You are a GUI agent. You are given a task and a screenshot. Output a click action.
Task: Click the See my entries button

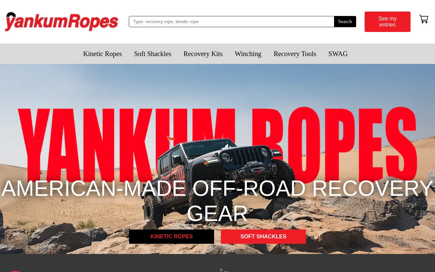387,22
